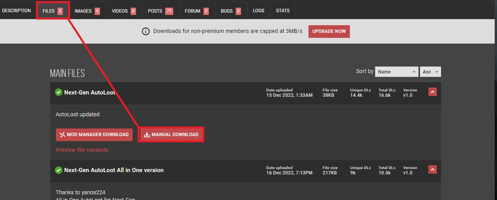
Task: Click Manual Download button
Action: tap(171, 135)
